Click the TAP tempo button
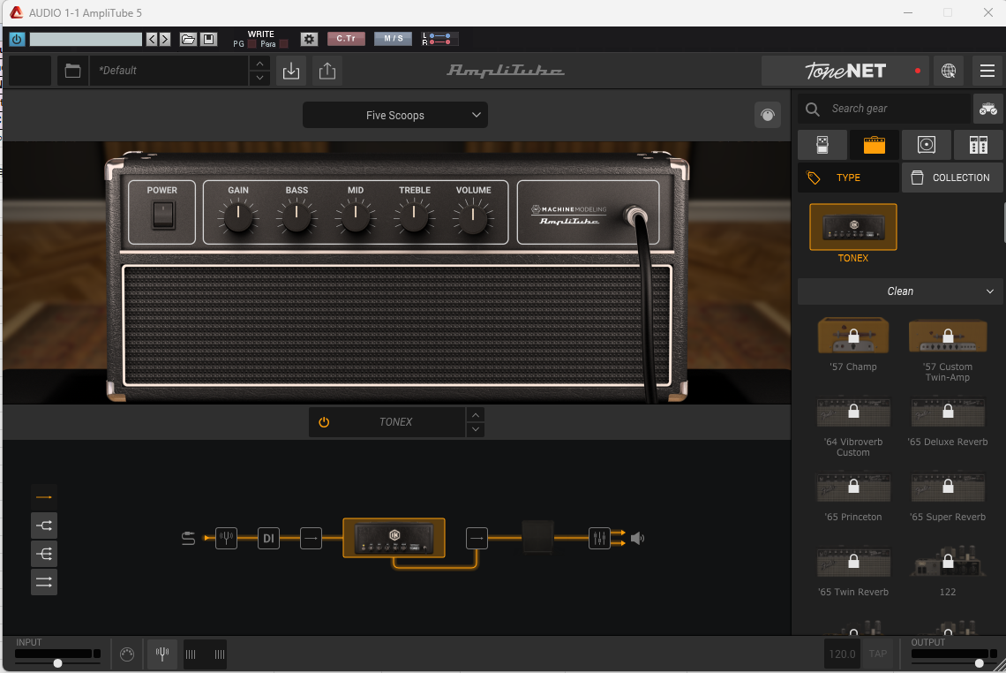Viewport: 1006px width, 673px height. click(x=878, y=654)
